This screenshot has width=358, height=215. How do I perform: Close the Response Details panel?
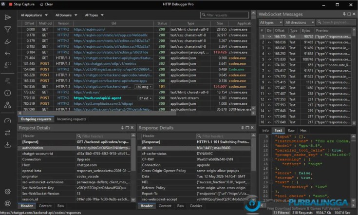252,128
